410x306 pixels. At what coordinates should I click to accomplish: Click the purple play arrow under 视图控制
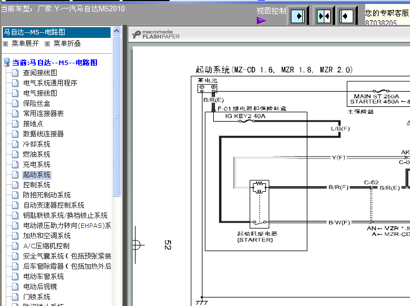click(261, 20)
